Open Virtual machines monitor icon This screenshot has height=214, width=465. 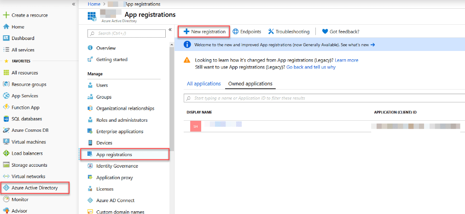tap(6, 142)
